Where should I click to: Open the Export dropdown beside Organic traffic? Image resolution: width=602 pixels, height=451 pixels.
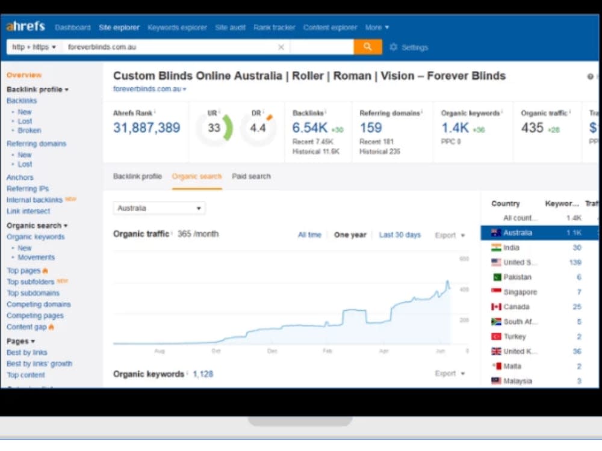point(450,235)
